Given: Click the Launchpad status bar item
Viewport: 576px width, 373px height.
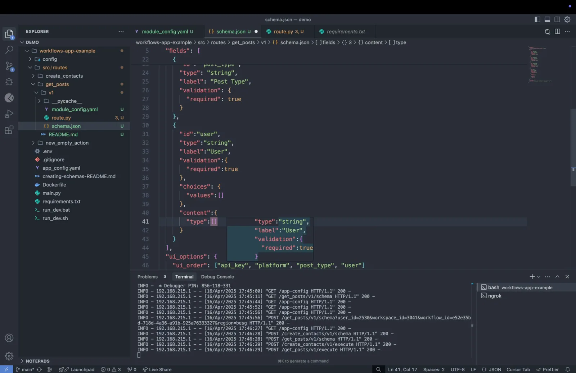Looking at the screenshot, I should click(77, 369).
